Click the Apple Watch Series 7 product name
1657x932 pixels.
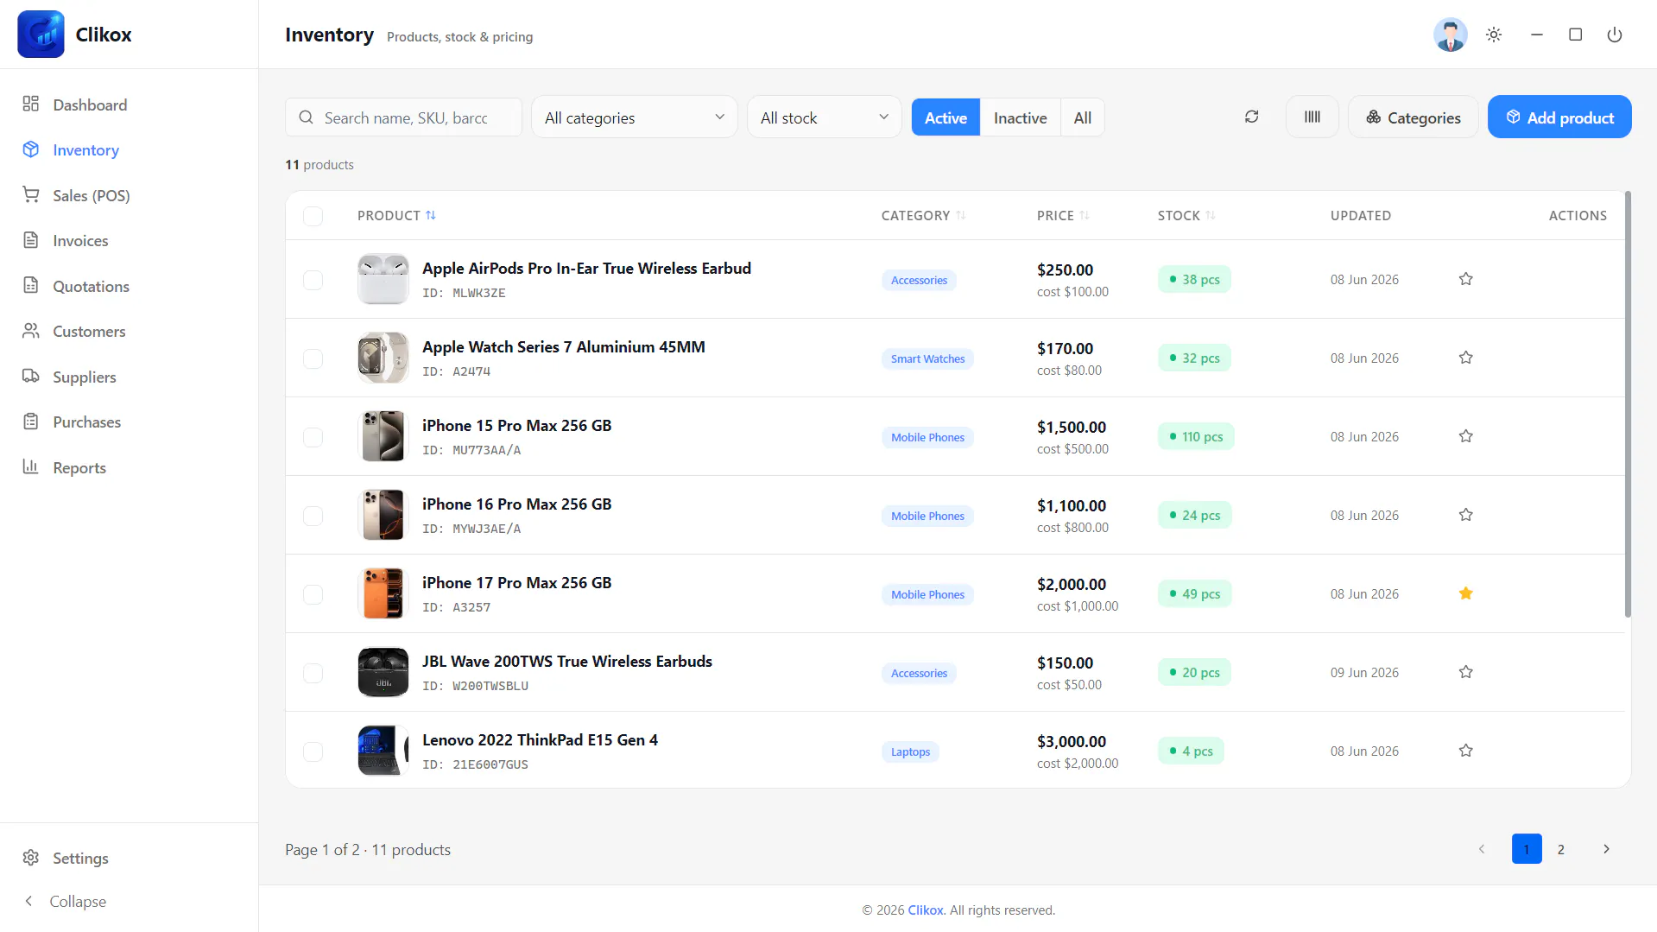pos(564,346)
